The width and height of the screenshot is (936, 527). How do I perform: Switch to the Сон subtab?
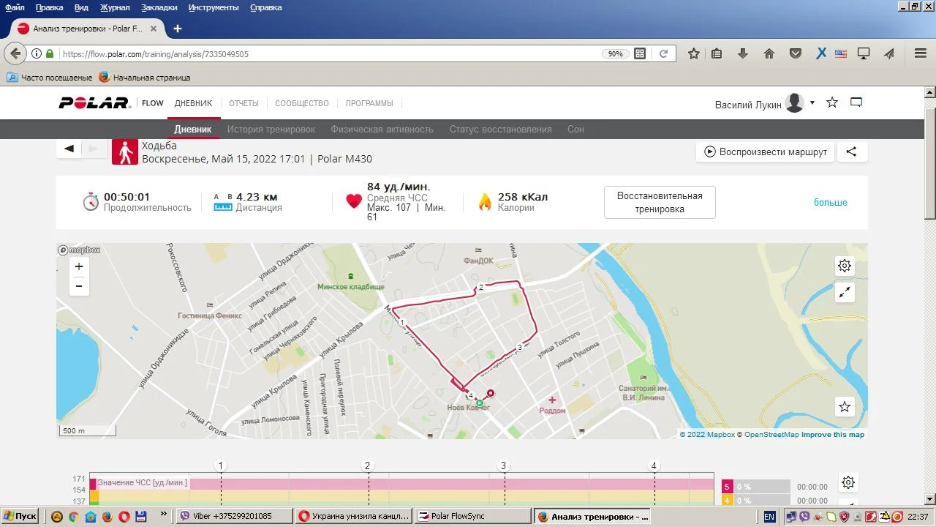click(x=575, y=129)
